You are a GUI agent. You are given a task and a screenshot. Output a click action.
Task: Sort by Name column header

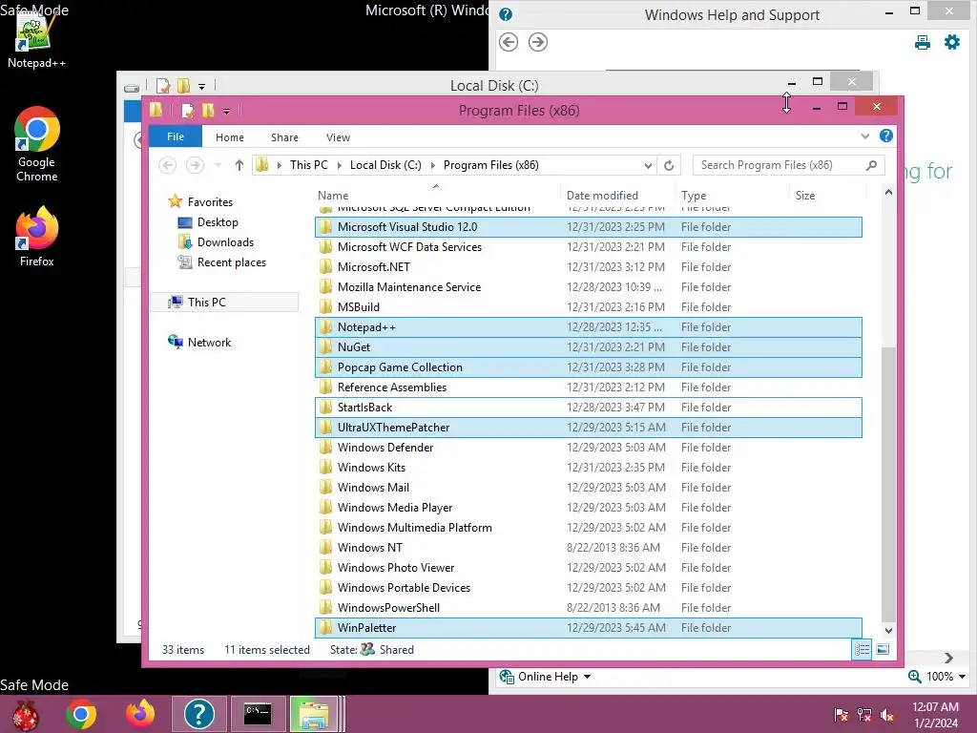coord(437,195)
